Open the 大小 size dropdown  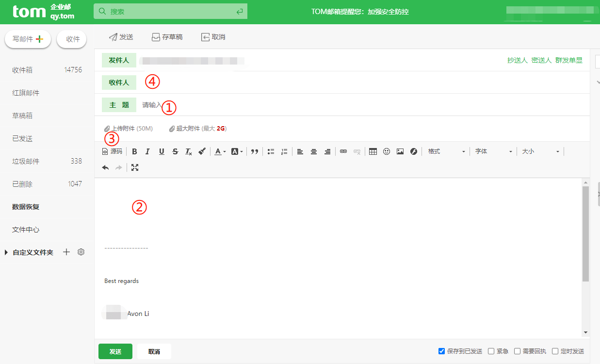(540, 151)
